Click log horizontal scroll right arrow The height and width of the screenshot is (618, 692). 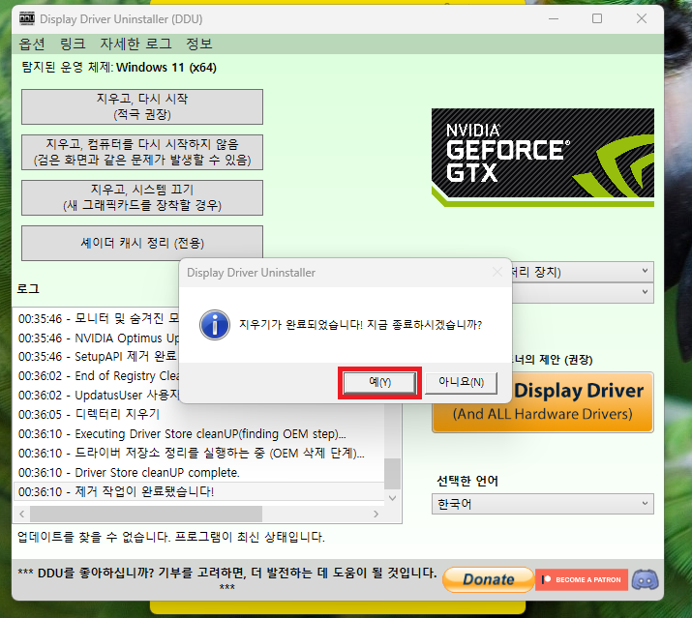coord(376,514)
